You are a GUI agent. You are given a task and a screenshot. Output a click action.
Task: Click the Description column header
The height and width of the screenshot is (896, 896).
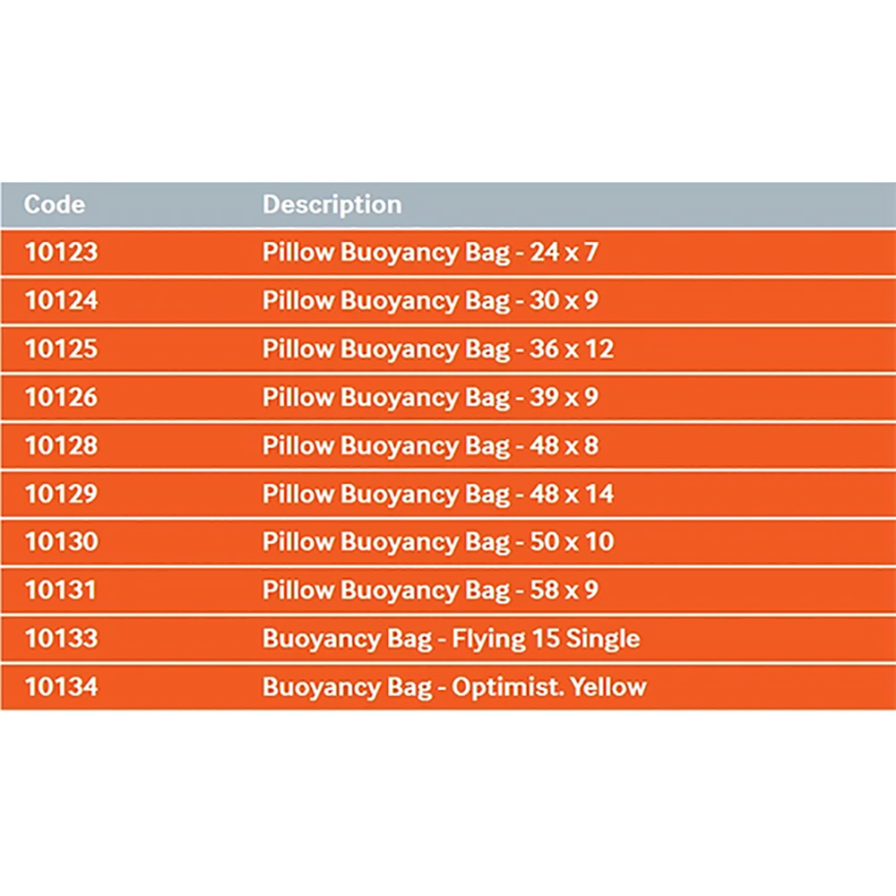332,204
